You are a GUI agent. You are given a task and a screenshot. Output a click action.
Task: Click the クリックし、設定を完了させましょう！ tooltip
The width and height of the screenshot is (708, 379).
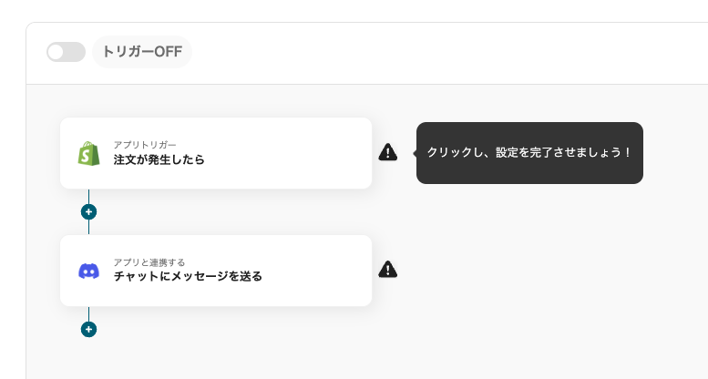[529, 153]
